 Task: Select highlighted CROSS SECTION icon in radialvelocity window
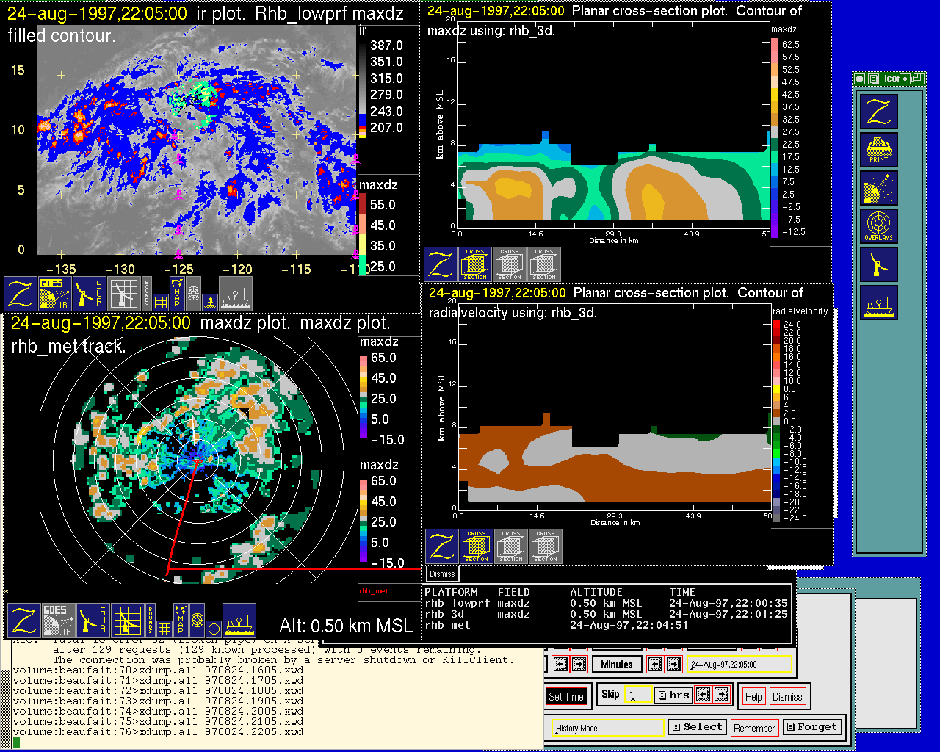(477, 546)
